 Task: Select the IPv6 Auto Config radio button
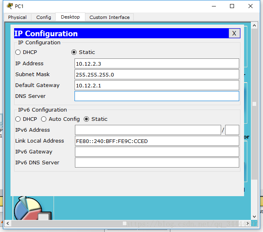click(x=44, y=119)
